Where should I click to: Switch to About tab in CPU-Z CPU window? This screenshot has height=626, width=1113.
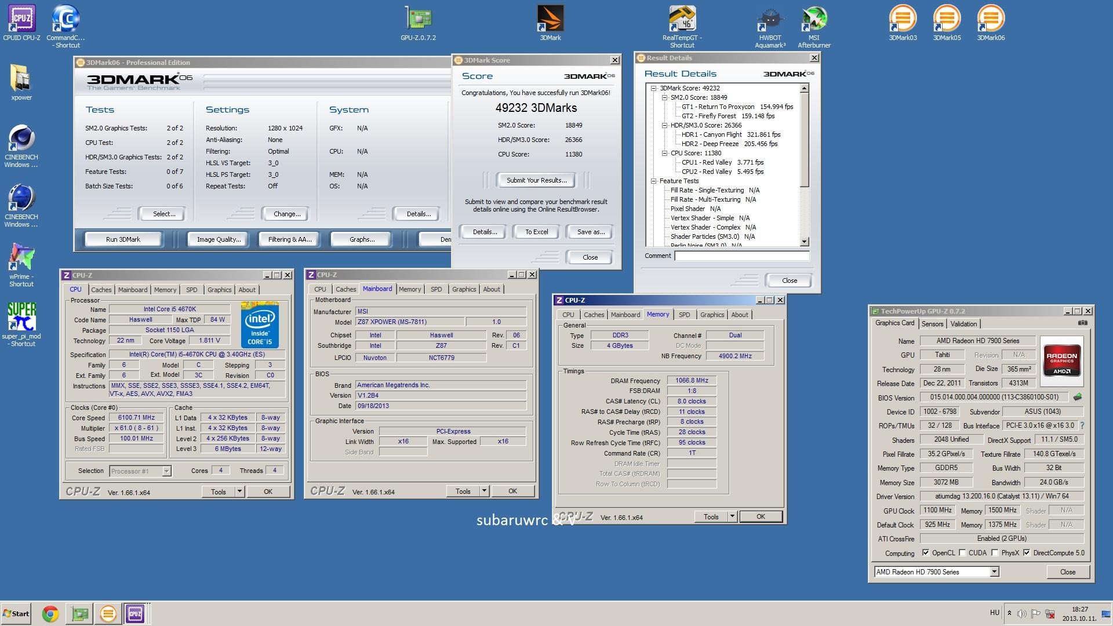(247, 290)
